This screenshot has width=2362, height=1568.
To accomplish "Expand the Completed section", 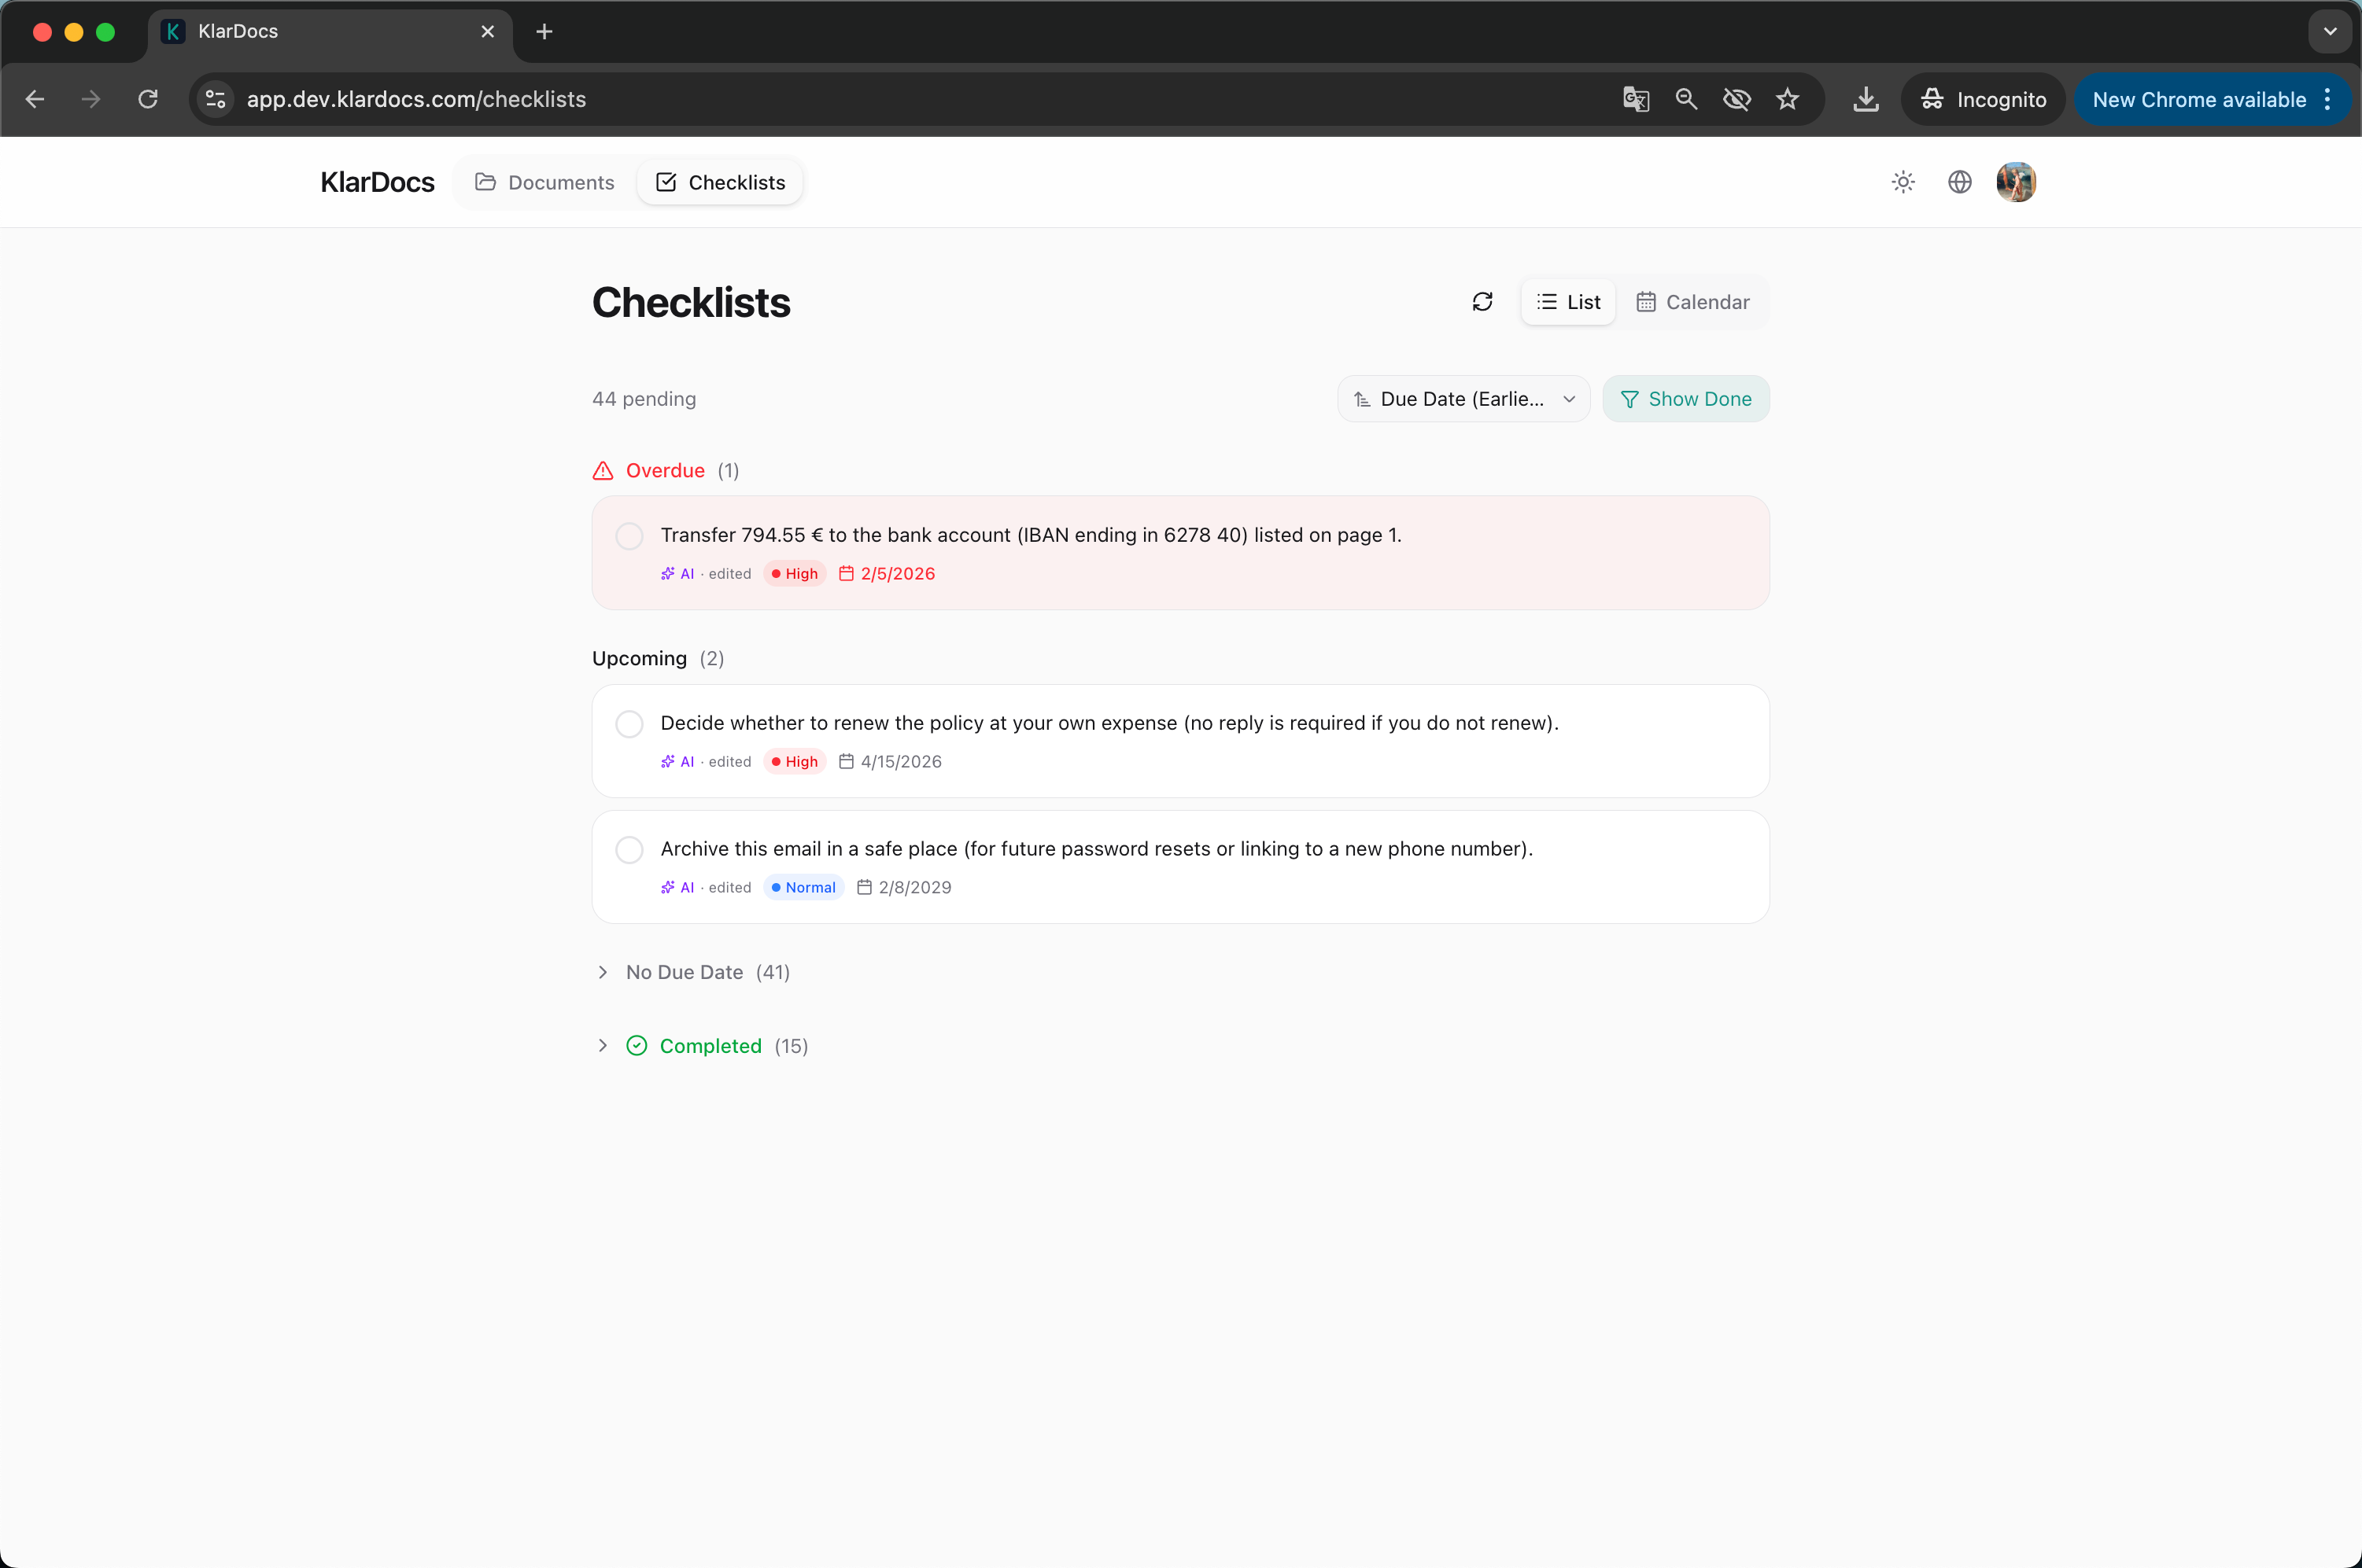I will (709, 1046).
